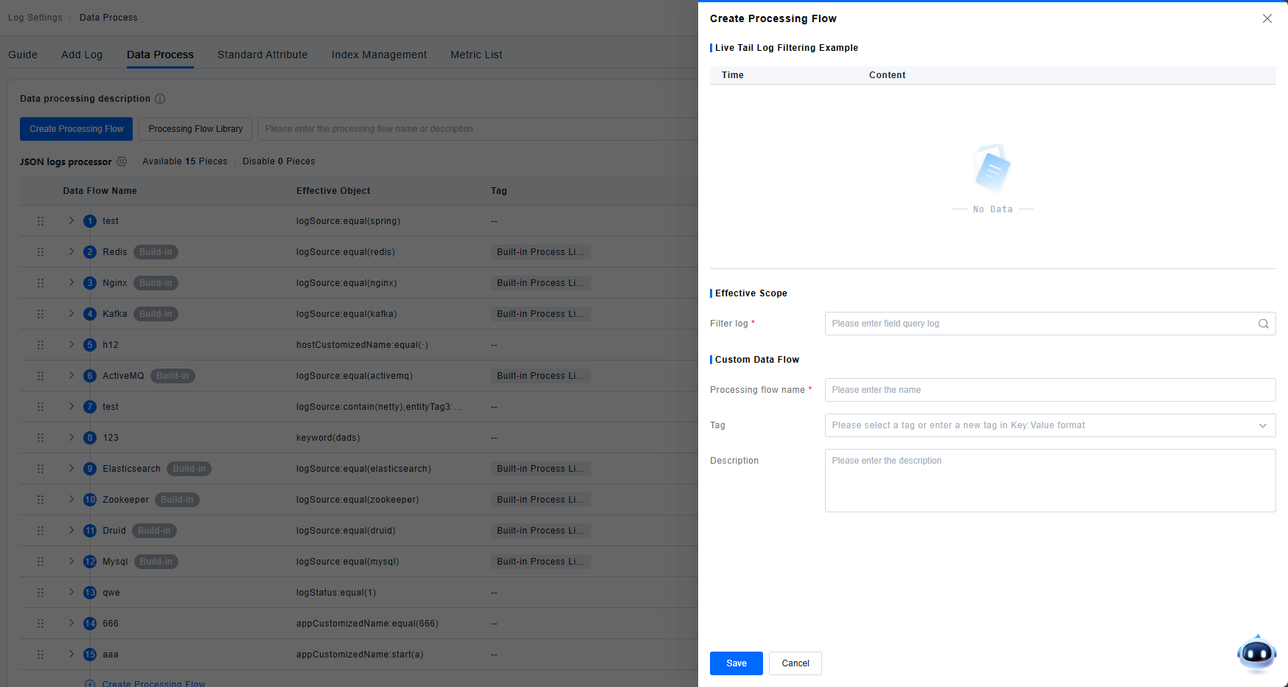This screenshot has height=687, width=1288.
Task: Expand the Elasticsearch data flow row
Action: tap(72, 469)
